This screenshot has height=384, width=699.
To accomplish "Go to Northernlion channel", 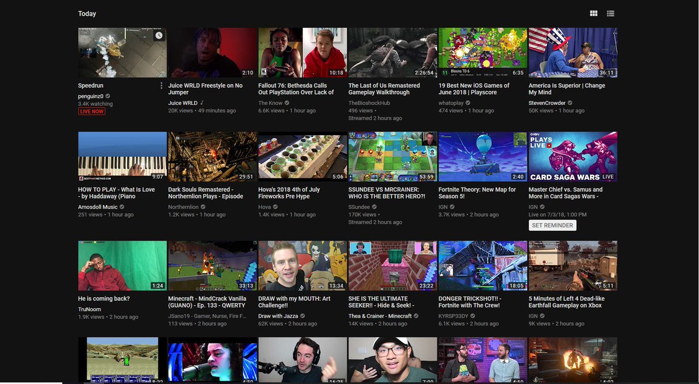I will (183, 207).
